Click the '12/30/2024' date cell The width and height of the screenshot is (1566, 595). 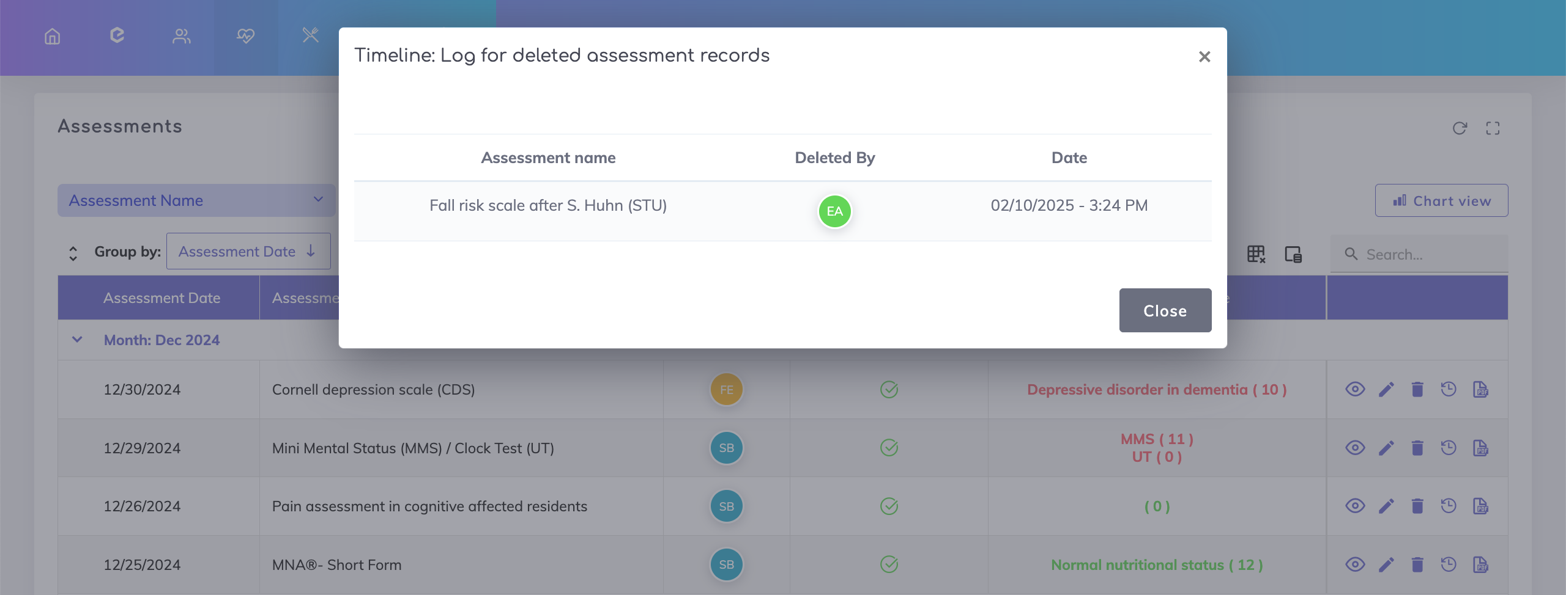click(x=142, y=390)
